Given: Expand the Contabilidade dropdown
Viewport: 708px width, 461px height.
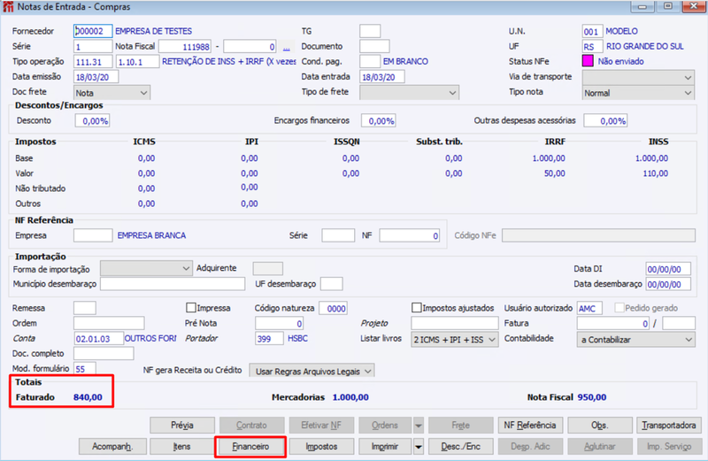Looking at the screenshot, I should [x=635, y=340].
